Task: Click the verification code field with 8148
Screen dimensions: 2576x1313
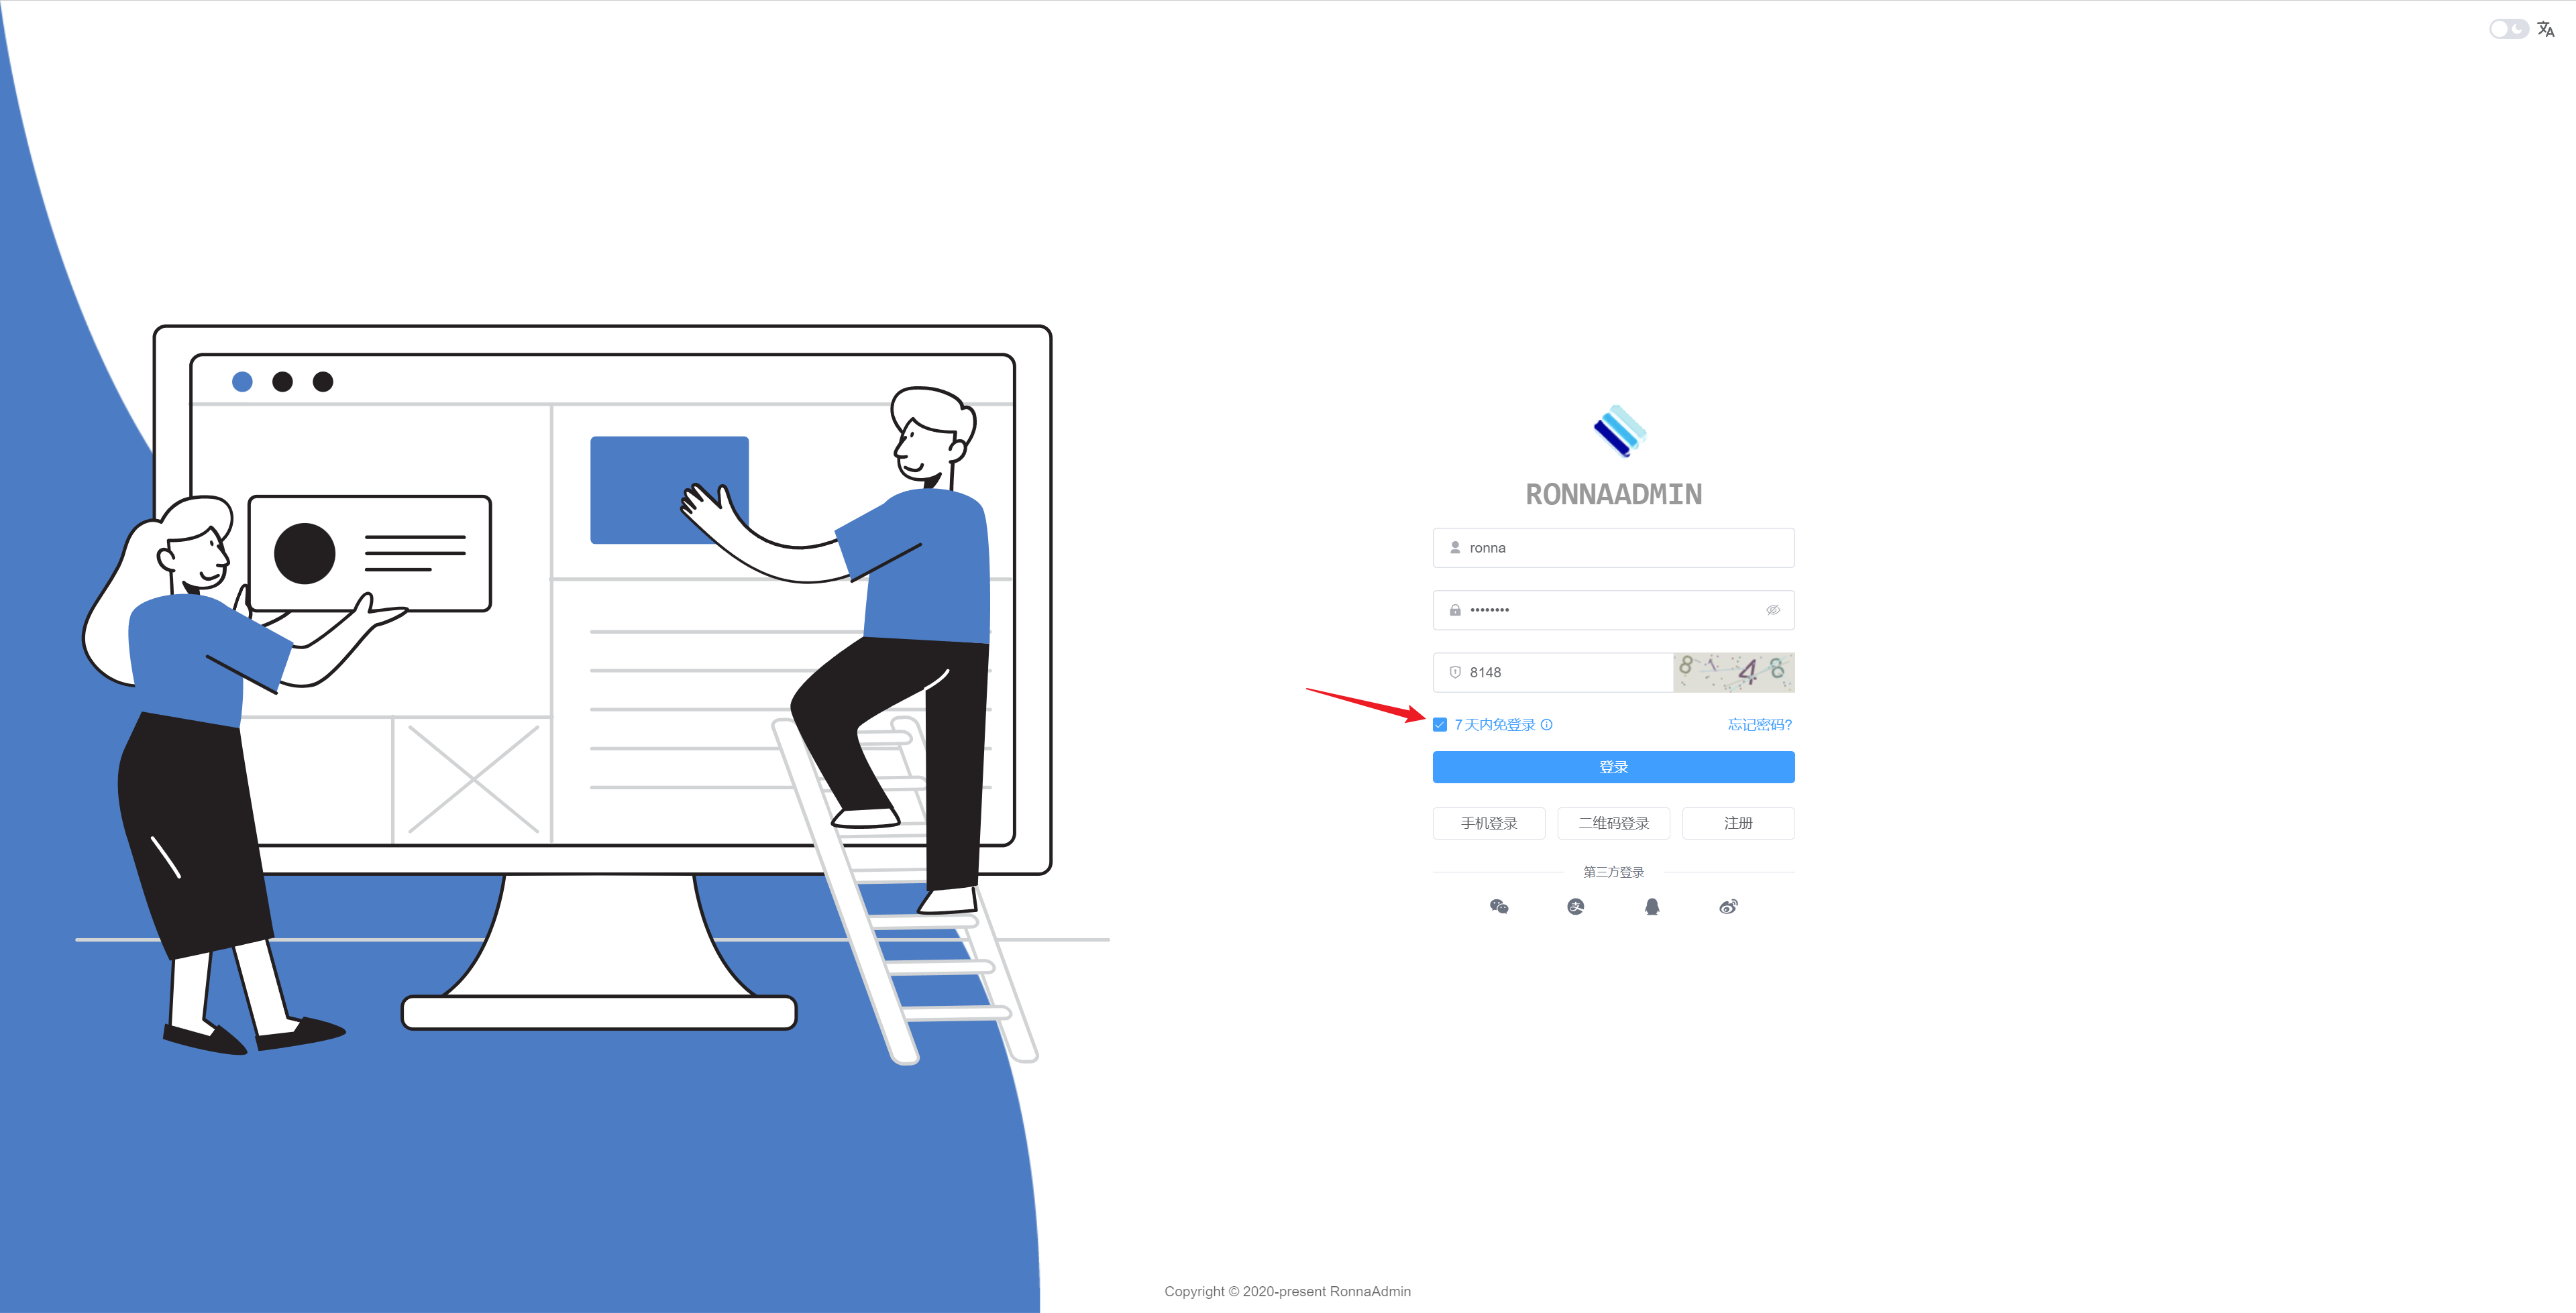Action: point(1553,672)
